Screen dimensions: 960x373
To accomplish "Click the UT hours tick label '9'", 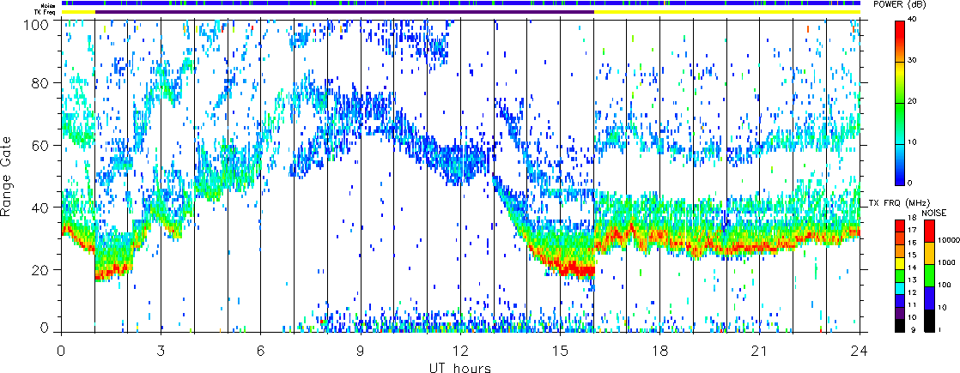I will [x=361, y=351].
